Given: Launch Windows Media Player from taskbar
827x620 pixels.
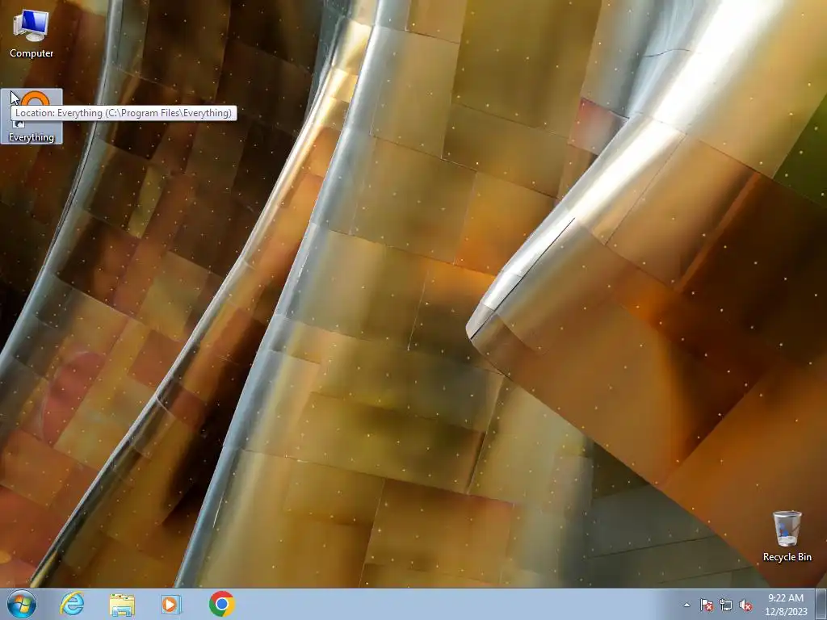Looking at the screenshot, I should (171, 604).
